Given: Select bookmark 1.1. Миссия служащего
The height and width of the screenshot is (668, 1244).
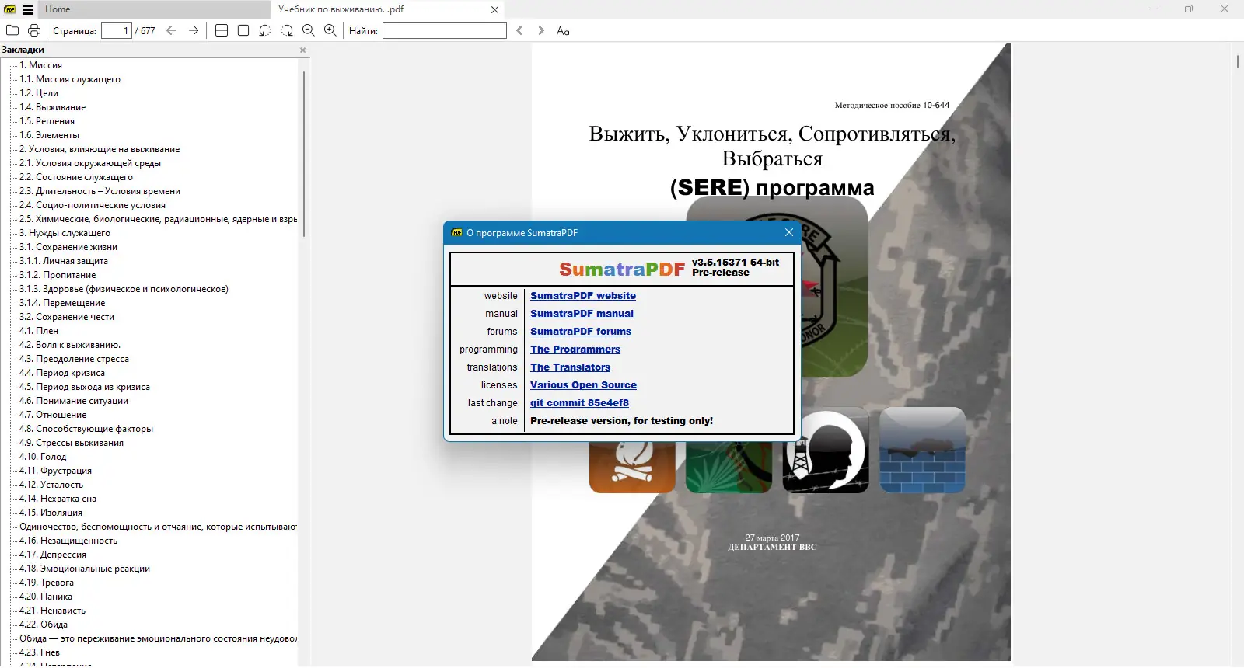Looking at the screenshot, I should pos(70,79).
